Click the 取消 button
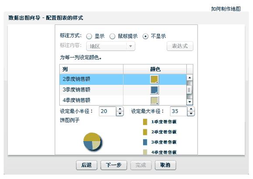Viewport: 253px width, 179px height. pyautogui.click(x=165, y=165)
